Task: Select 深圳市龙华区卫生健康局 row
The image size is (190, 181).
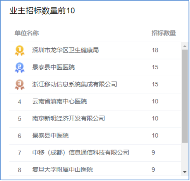Action: pos(95,50)
